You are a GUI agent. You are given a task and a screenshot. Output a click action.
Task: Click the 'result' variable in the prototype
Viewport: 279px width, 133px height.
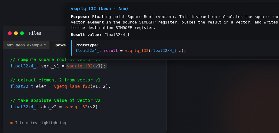[x=111, y=51]
